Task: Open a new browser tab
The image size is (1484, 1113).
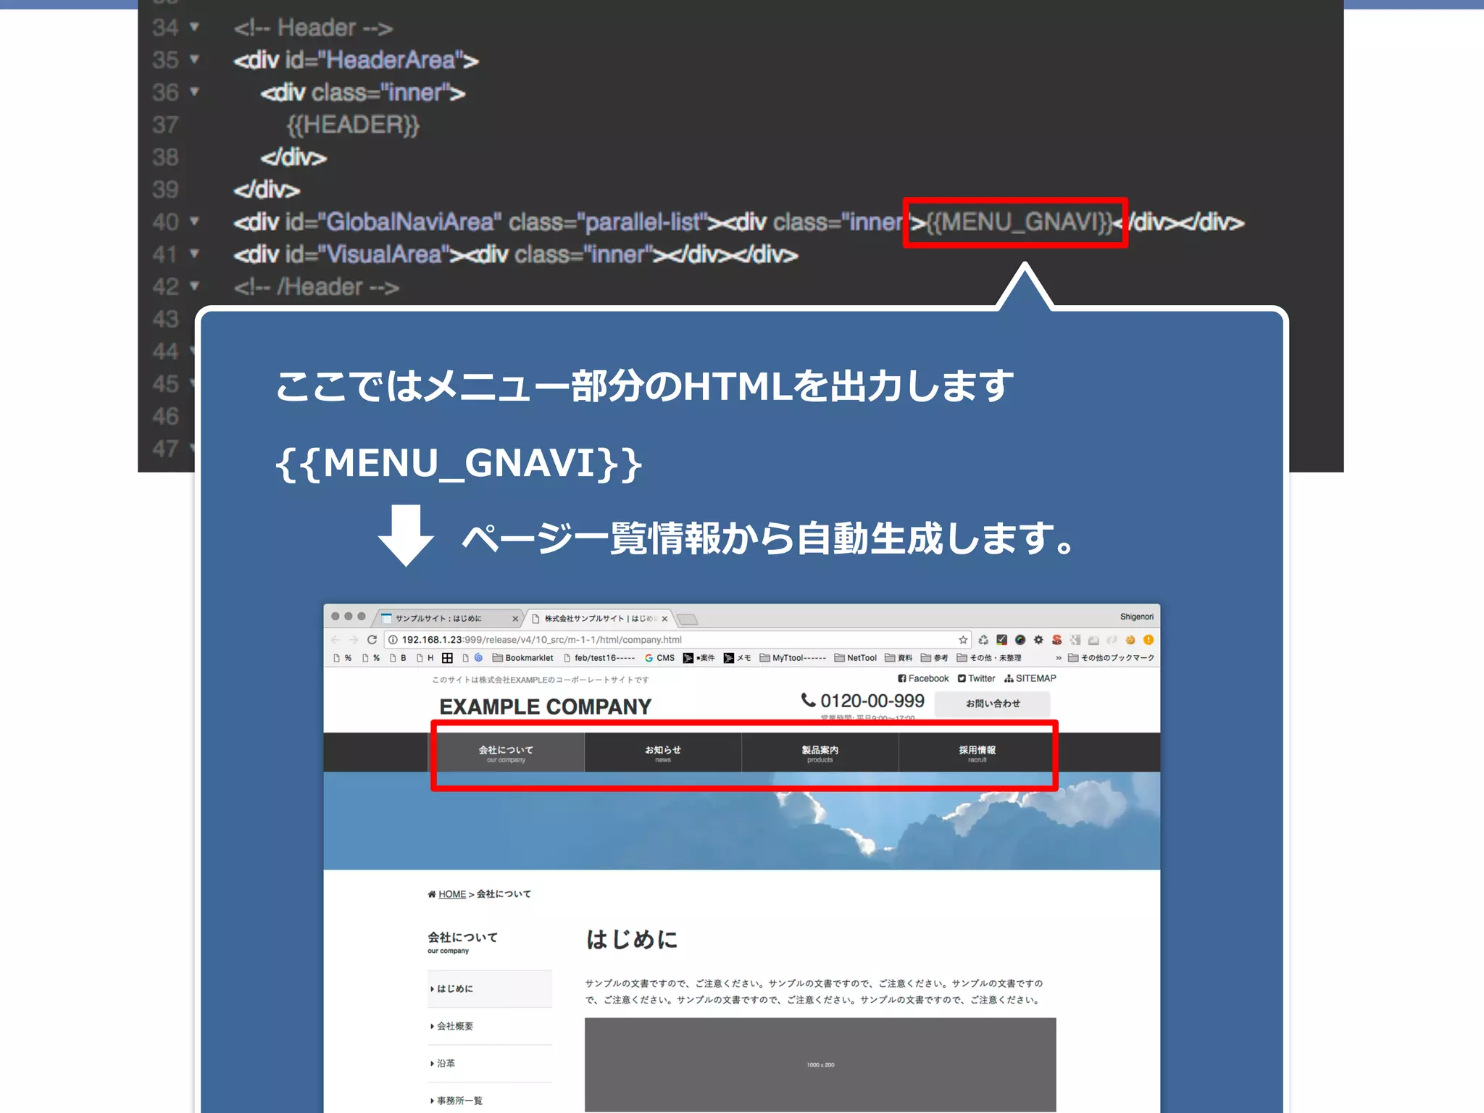Action: [x=687, y=619]
